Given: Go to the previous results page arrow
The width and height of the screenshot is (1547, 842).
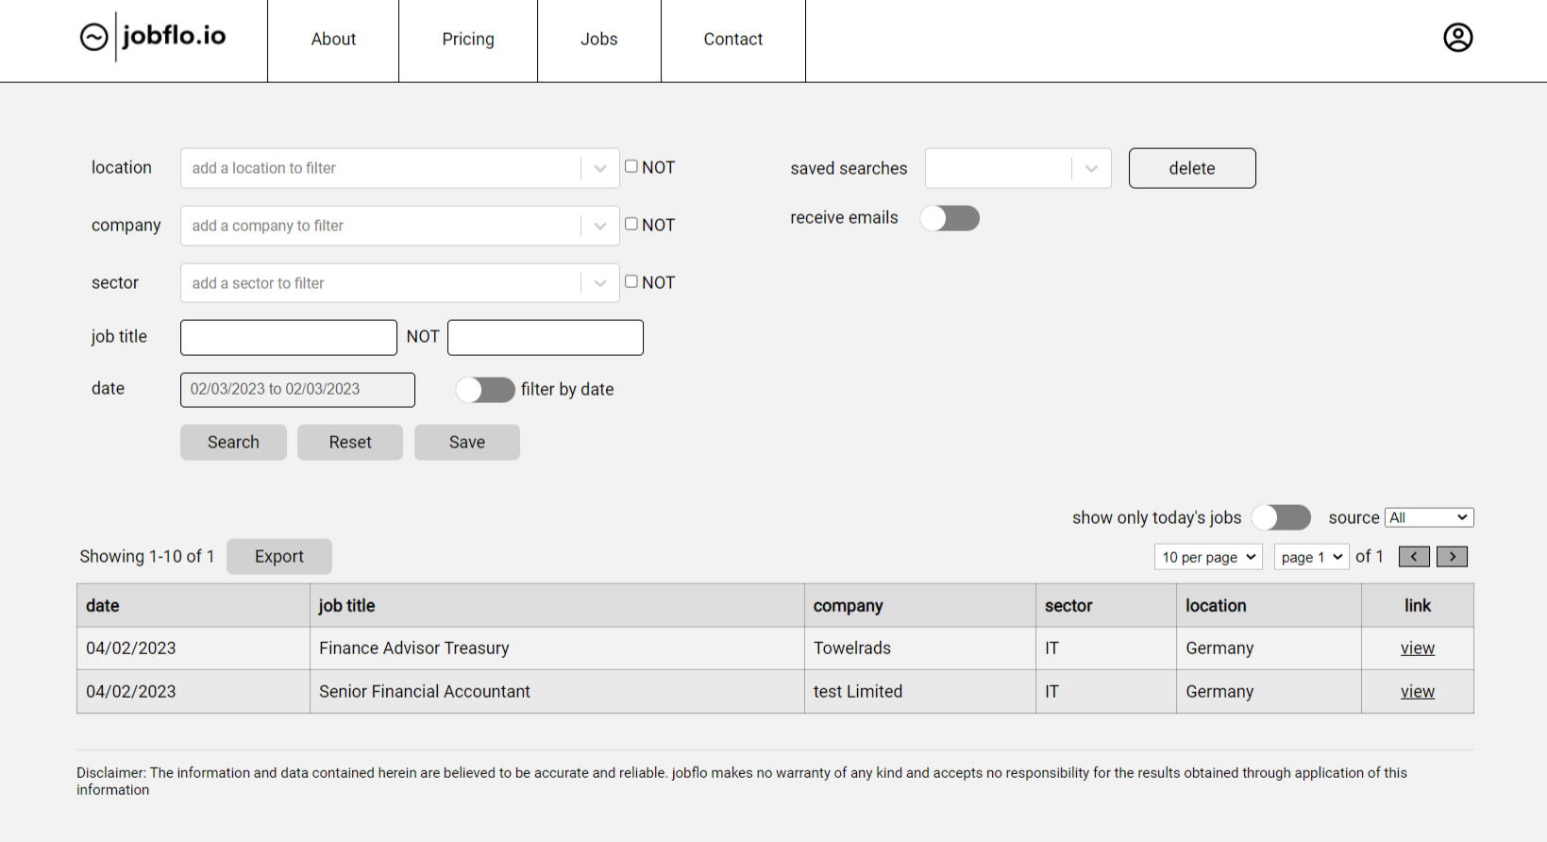Looking at the screenshot, I should pyautogui.click(x=1414, y=557).
